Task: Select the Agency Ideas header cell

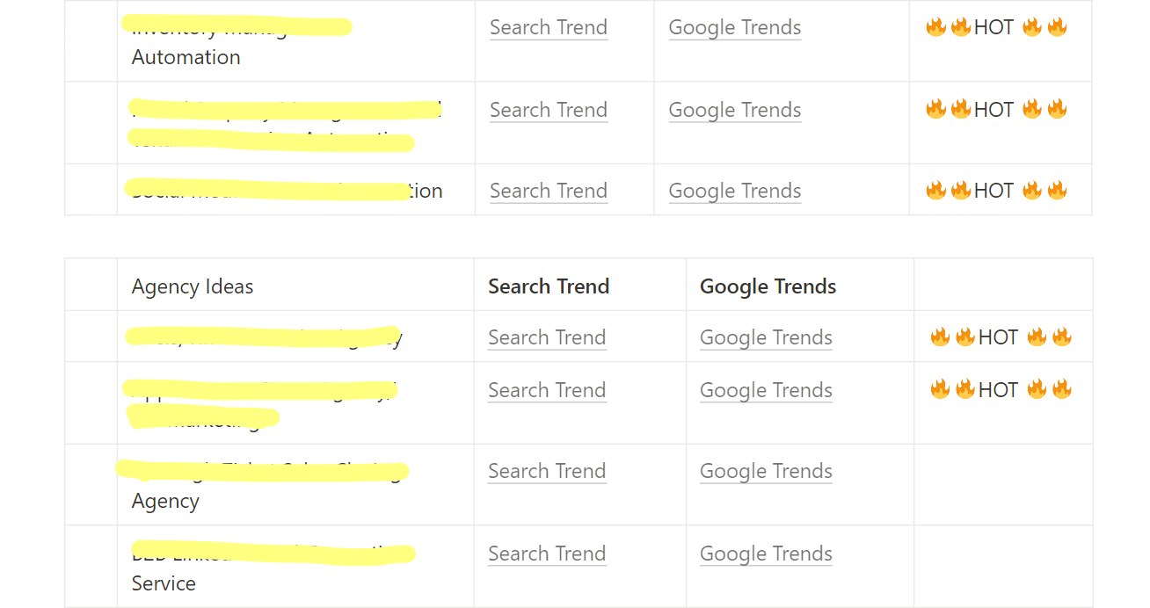Action: point(295,285)
